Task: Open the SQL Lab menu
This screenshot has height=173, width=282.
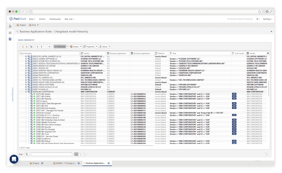Action: pos(69,19)
